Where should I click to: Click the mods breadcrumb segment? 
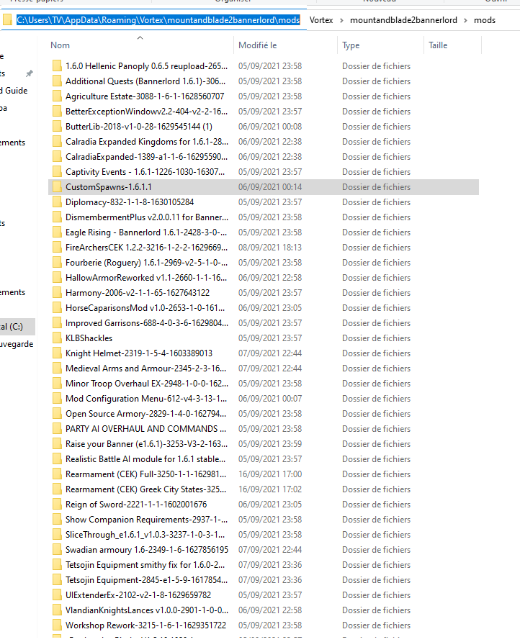(x=485, y=20)
